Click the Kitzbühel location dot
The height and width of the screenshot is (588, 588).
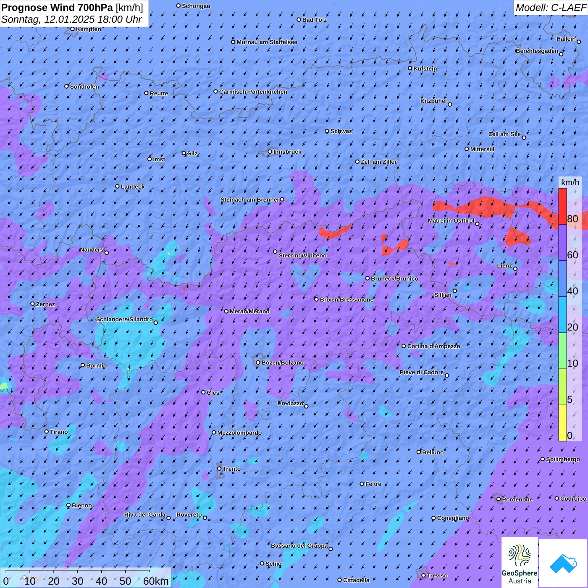pyautogui.click(x=450, y=105)
